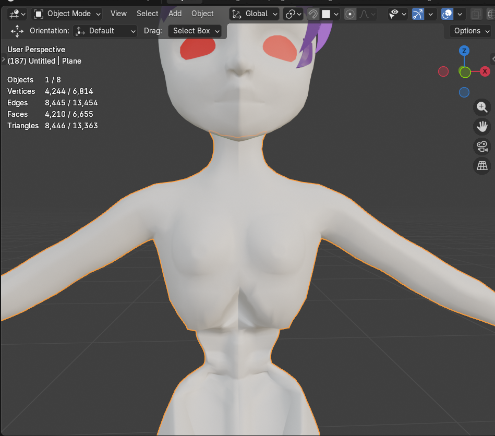The image size is (495, 436).
Task: Open the editor type selector icon
Action: [17, 14]
